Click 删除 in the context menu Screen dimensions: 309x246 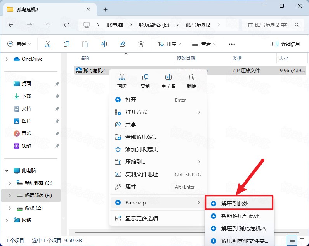[x=191, y=81]
